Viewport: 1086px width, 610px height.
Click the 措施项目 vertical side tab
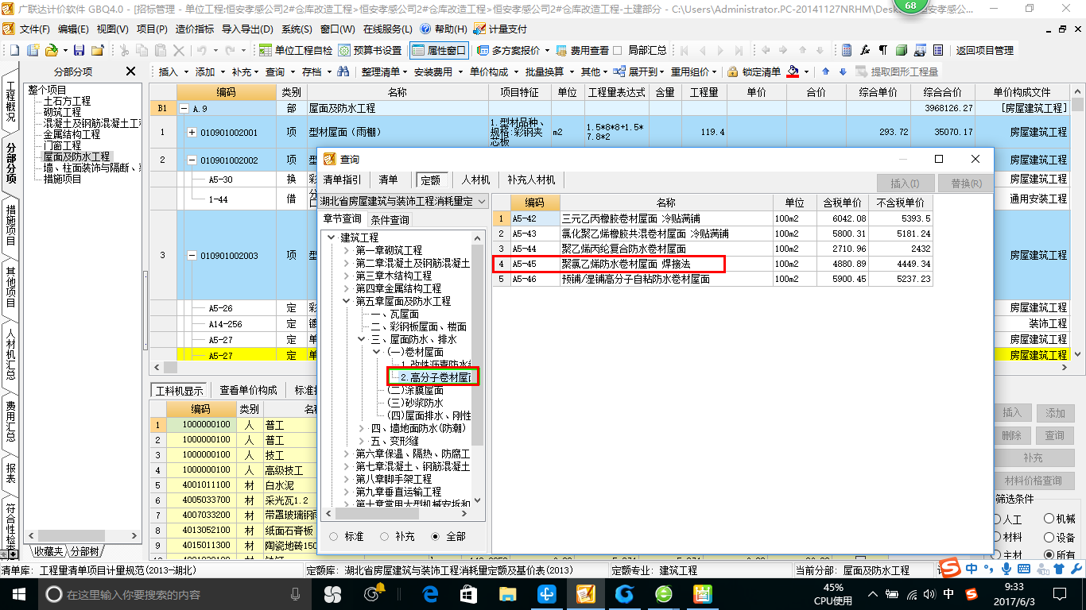(x=10, y=225)
